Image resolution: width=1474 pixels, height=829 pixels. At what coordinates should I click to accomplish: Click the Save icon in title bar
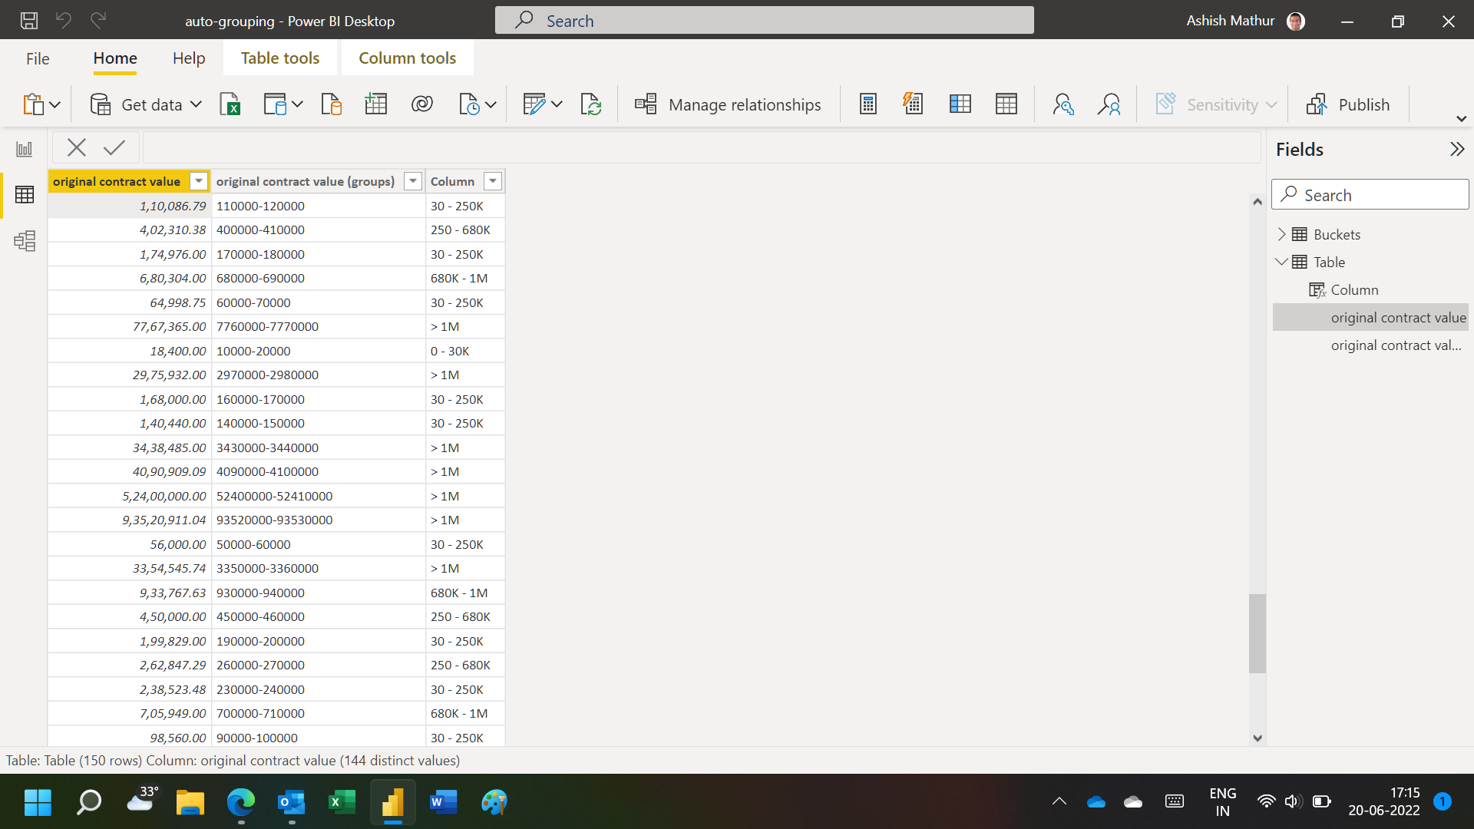[29, 21]
